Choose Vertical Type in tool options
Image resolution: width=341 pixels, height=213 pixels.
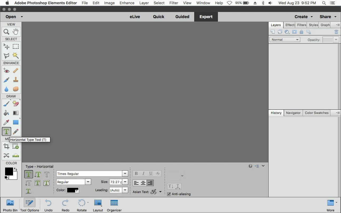[38, 174]
